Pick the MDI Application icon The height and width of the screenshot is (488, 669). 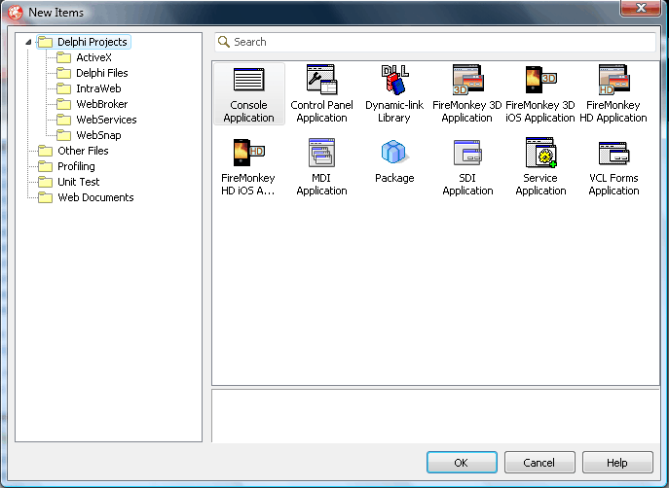click(321, 153)
